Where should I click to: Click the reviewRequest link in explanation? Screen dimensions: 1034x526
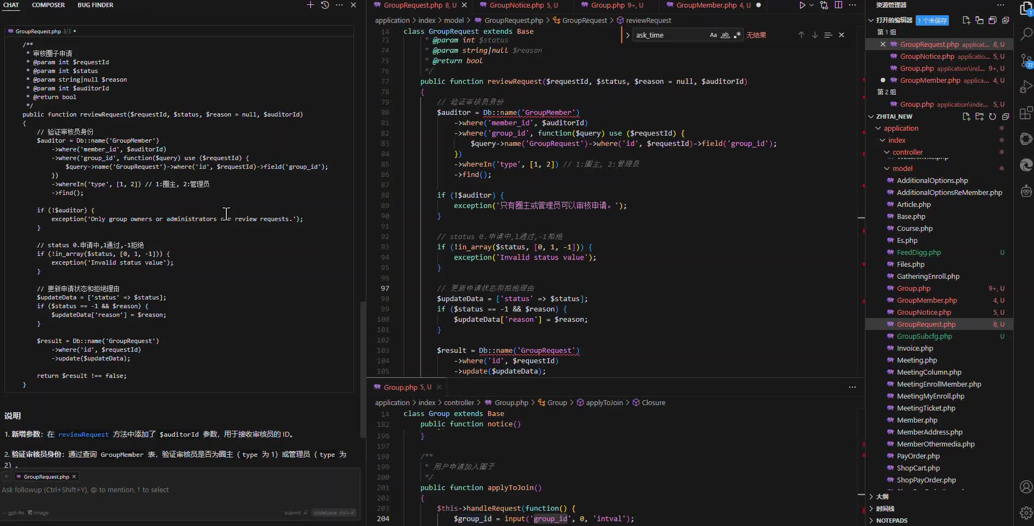click(x=83, y=435)
